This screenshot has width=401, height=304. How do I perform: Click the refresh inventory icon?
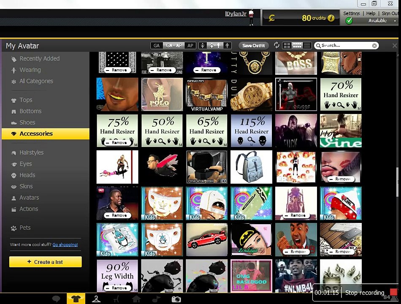(276, 45)
